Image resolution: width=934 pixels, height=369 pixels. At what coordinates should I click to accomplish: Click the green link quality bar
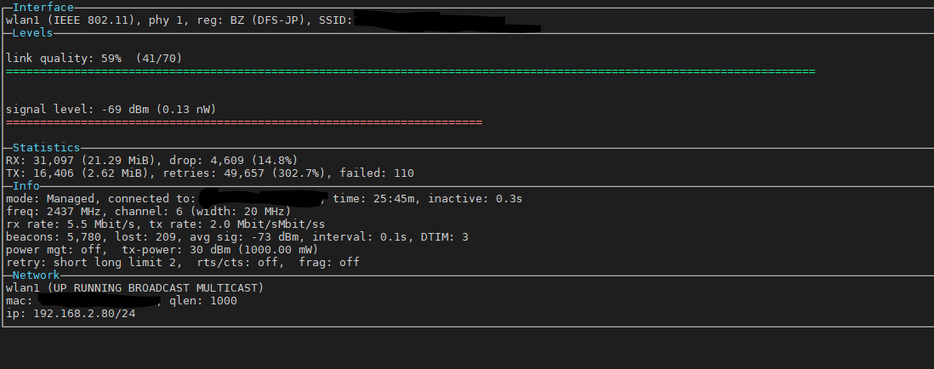click(410, 71)
